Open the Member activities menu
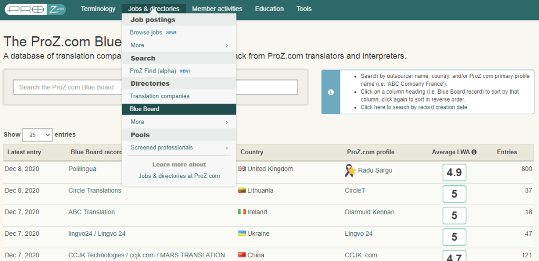The width and height of the screenshot is (539, 261). (x=217, y=9)
